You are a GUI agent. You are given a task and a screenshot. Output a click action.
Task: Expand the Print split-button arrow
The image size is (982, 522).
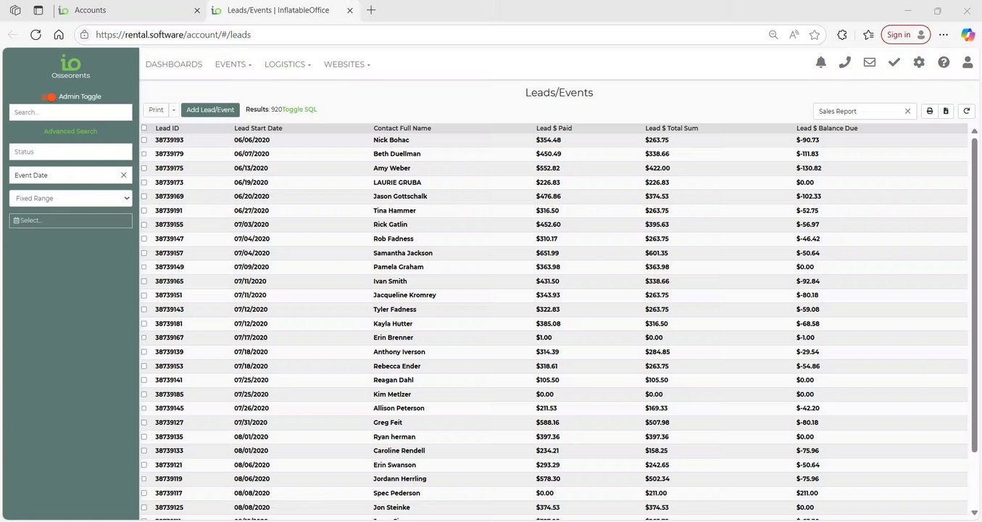click(x=174, y=110)
